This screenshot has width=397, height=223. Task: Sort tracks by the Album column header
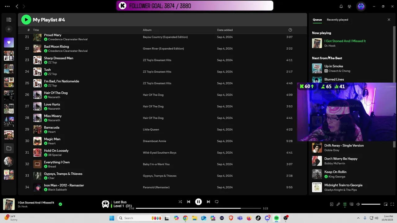[147, 30]
